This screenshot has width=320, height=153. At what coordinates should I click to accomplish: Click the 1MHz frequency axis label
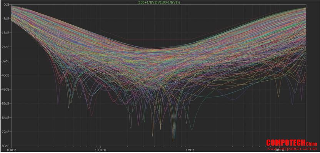[x=190, y=150]
